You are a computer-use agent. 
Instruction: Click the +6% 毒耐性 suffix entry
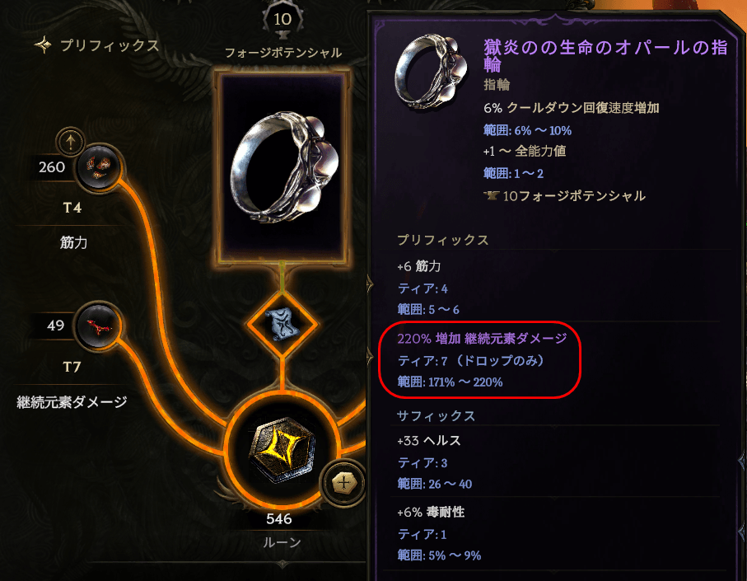tap(431, 512)
